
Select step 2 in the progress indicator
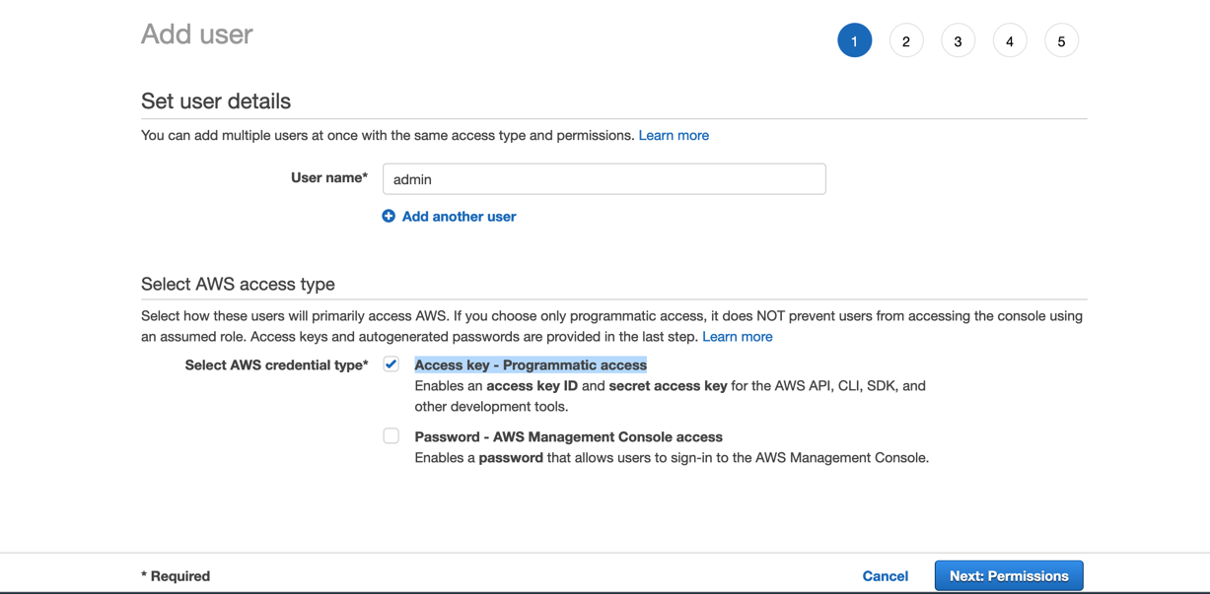pos(906,40)
